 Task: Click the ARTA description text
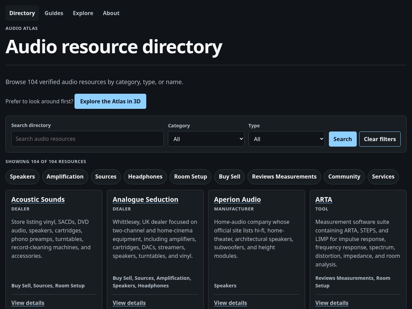pos(357,243)
